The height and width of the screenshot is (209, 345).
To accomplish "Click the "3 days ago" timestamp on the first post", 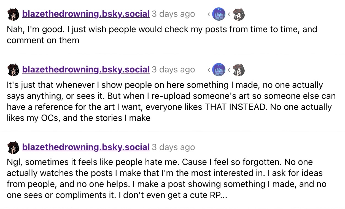I will tap(173, 14).
